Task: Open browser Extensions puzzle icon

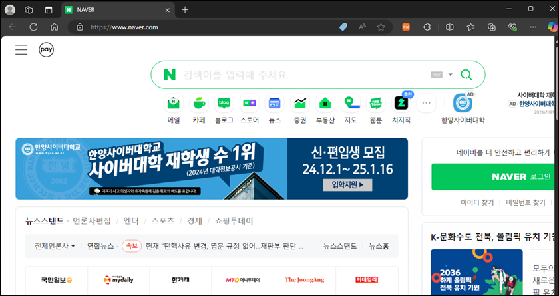Action: point(427,27)
